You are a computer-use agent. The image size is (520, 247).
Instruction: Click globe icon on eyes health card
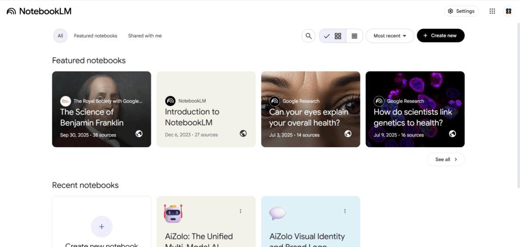[x=348, y=133]
